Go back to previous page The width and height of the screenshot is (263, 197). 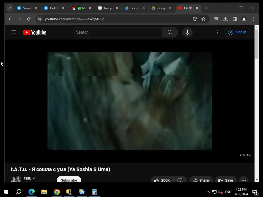click(x=10, y=19)
